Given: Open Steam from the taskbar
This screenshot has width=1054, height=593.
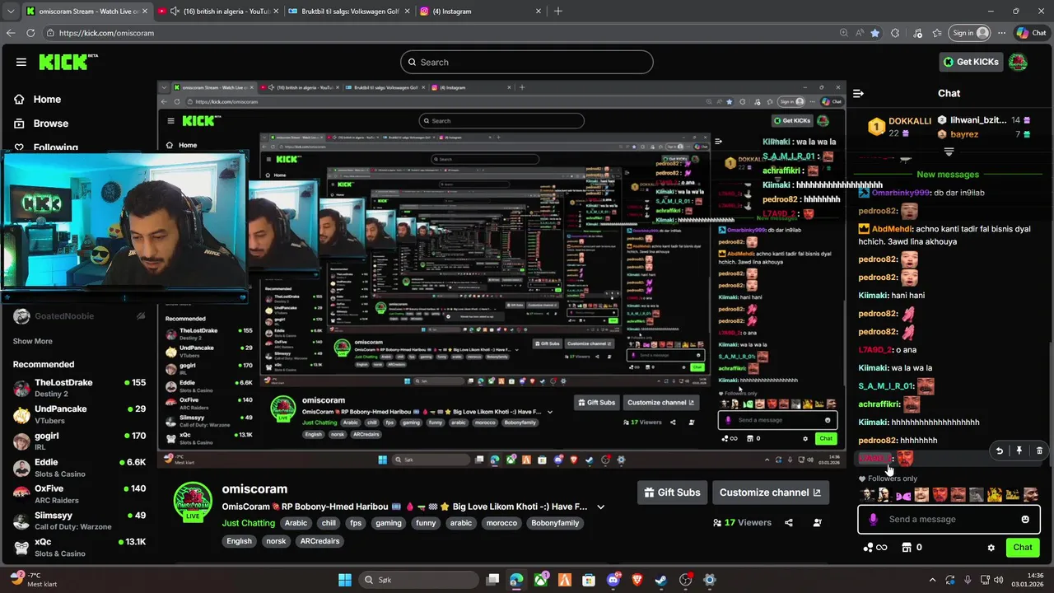Looking at the screenshot, I should point(661,580).
